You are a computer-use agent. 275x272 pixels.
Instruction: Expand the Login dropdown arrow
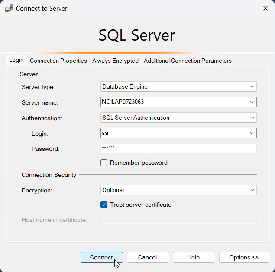point(252,133)
